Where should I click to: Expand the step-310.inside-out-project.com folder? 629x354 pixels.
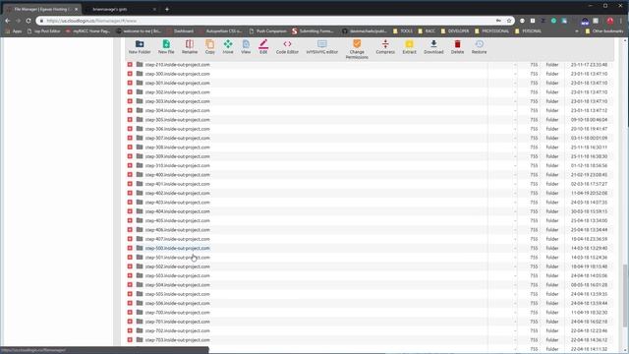(130, 165)
